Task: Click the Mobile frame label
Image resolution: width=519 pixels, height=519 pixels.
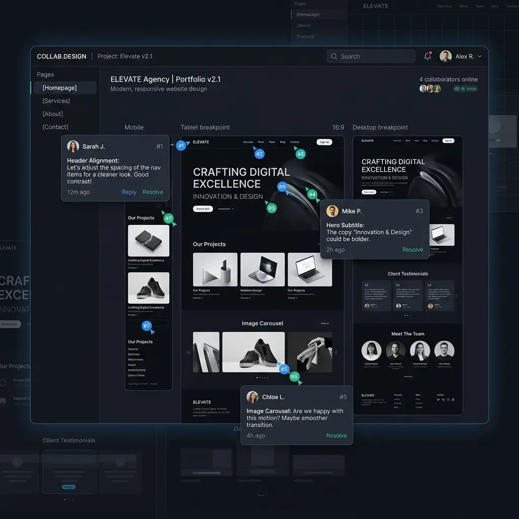Action: coord(134,127)
